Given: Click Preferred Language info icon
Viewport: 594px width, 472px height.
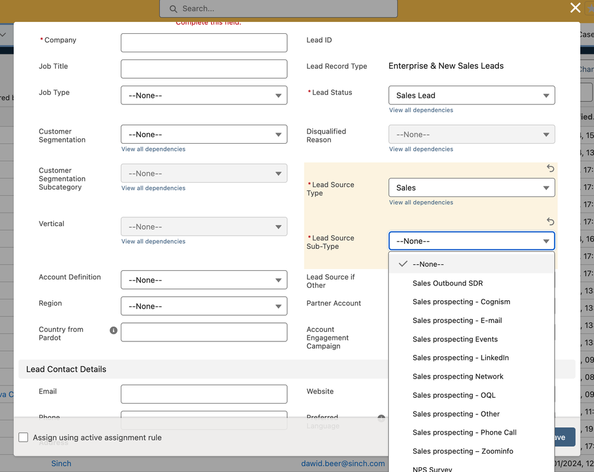Looking at the screenshot, I should 381,418.
